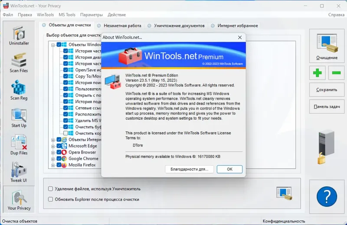The width and height of the screenshot is (347, 225).
Task: Select the Open/Save tree item
Action: [x=88, y=70]
